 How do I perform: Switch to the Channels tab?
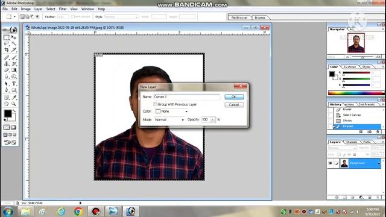click(351, 142)
